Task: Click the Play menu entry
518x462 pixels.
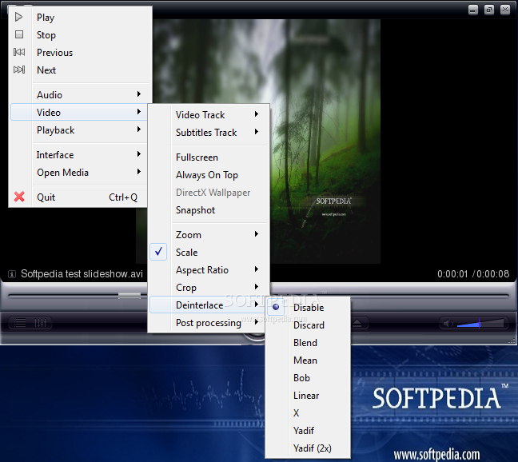Action: (x=78, y=17)
